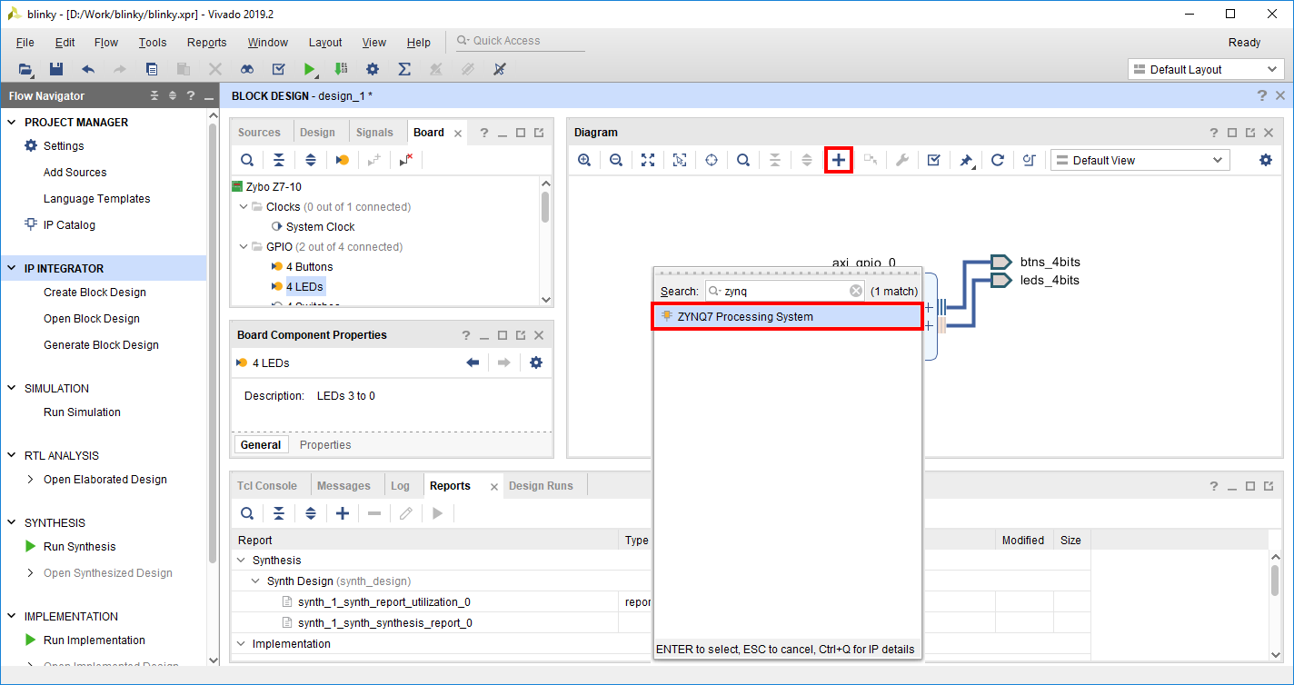Screen dimensions: 1294x685
Task: Collapse the Clocks tree node
Action: (x=244, y=207)
